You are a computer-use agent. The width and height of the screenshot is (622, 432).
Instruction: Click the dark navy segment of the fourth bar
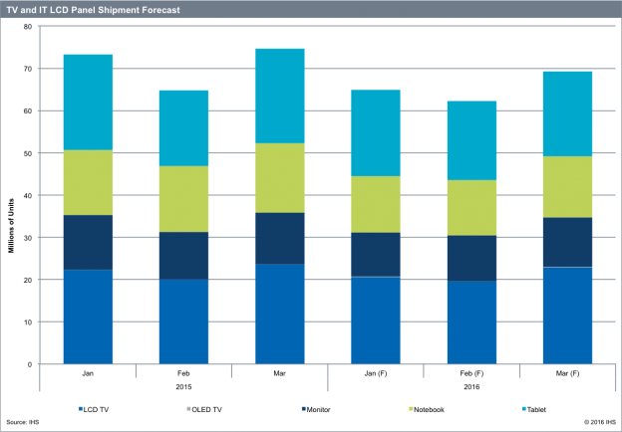(376, 254)
